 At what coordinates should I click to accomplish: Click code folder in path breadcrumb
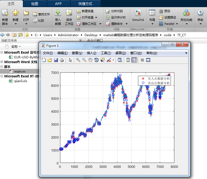pos(167,35)
